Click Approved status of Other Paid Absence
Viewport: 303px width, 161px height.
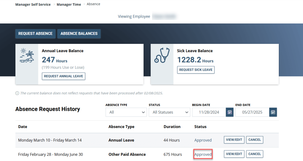pos(203,154)
